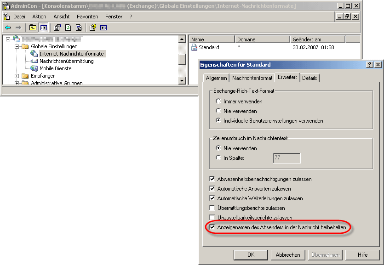Image resolution: width=384 pixels, height=265 pixels.
Task: Open the Aktion menu
Action: click(39, 17)
